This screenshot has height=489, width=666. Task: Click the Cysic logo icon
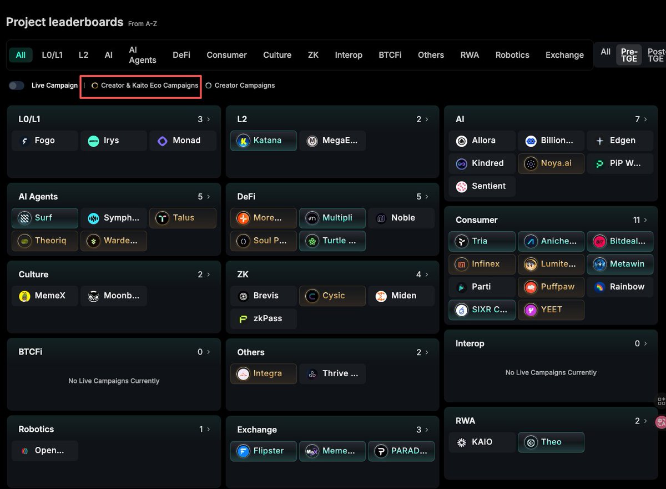tap(312, 296)
